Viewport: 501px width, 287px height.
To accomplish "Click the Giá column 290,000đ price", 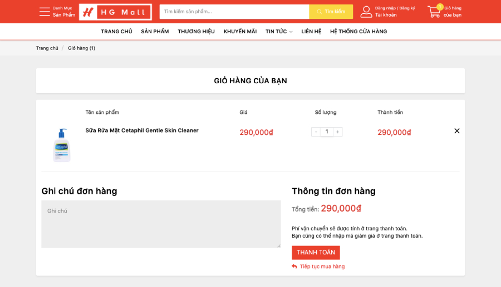I will [x=256, y=132].
